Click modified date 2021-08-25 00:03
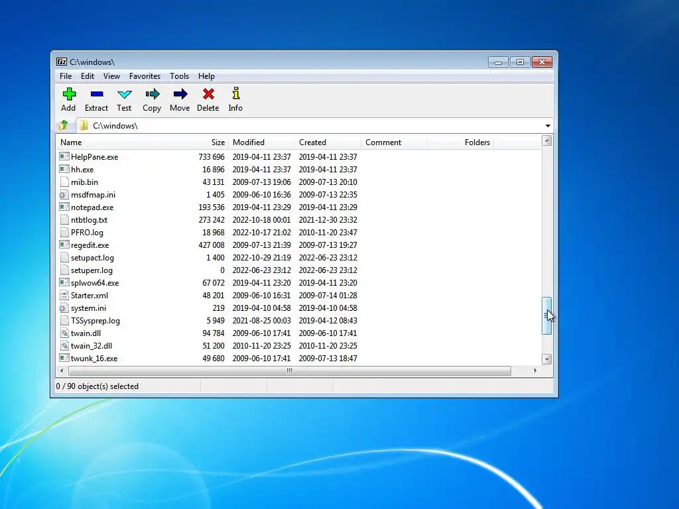The width and height of the screenshot is (679, 509). (261, 320)
